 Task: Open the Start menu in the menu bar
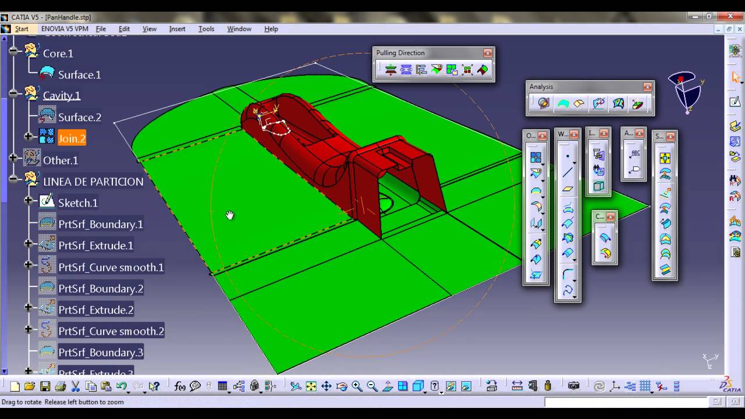[x=22, y=29]
